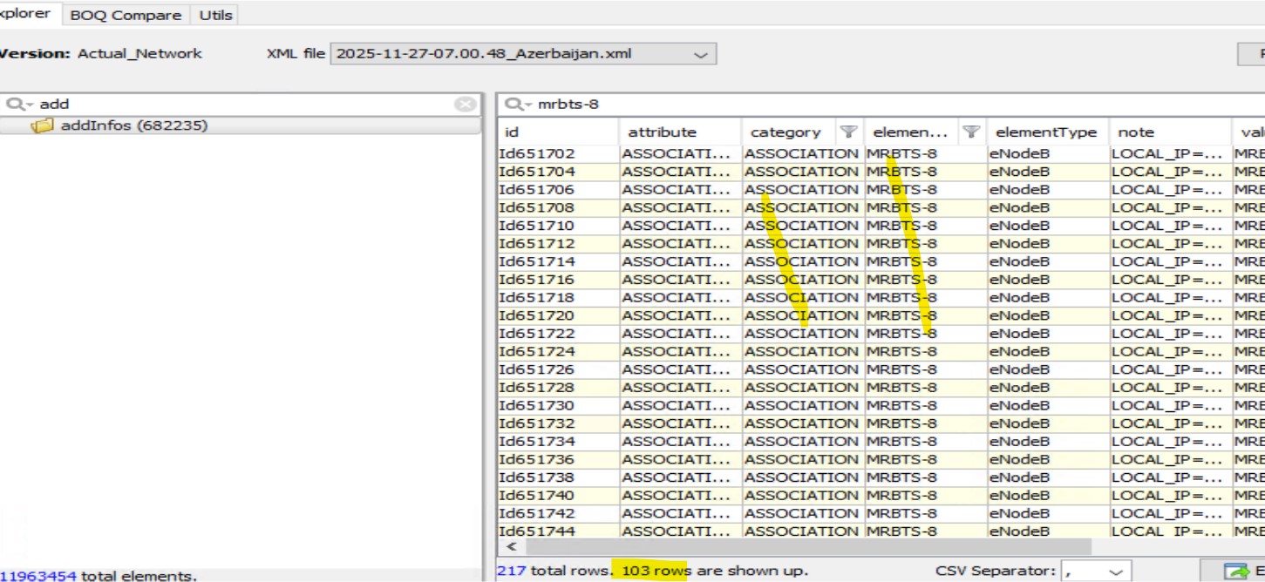1265x582 pixels.
Task: Click the addInfos folder icon
Action: (x=42, y=126)
